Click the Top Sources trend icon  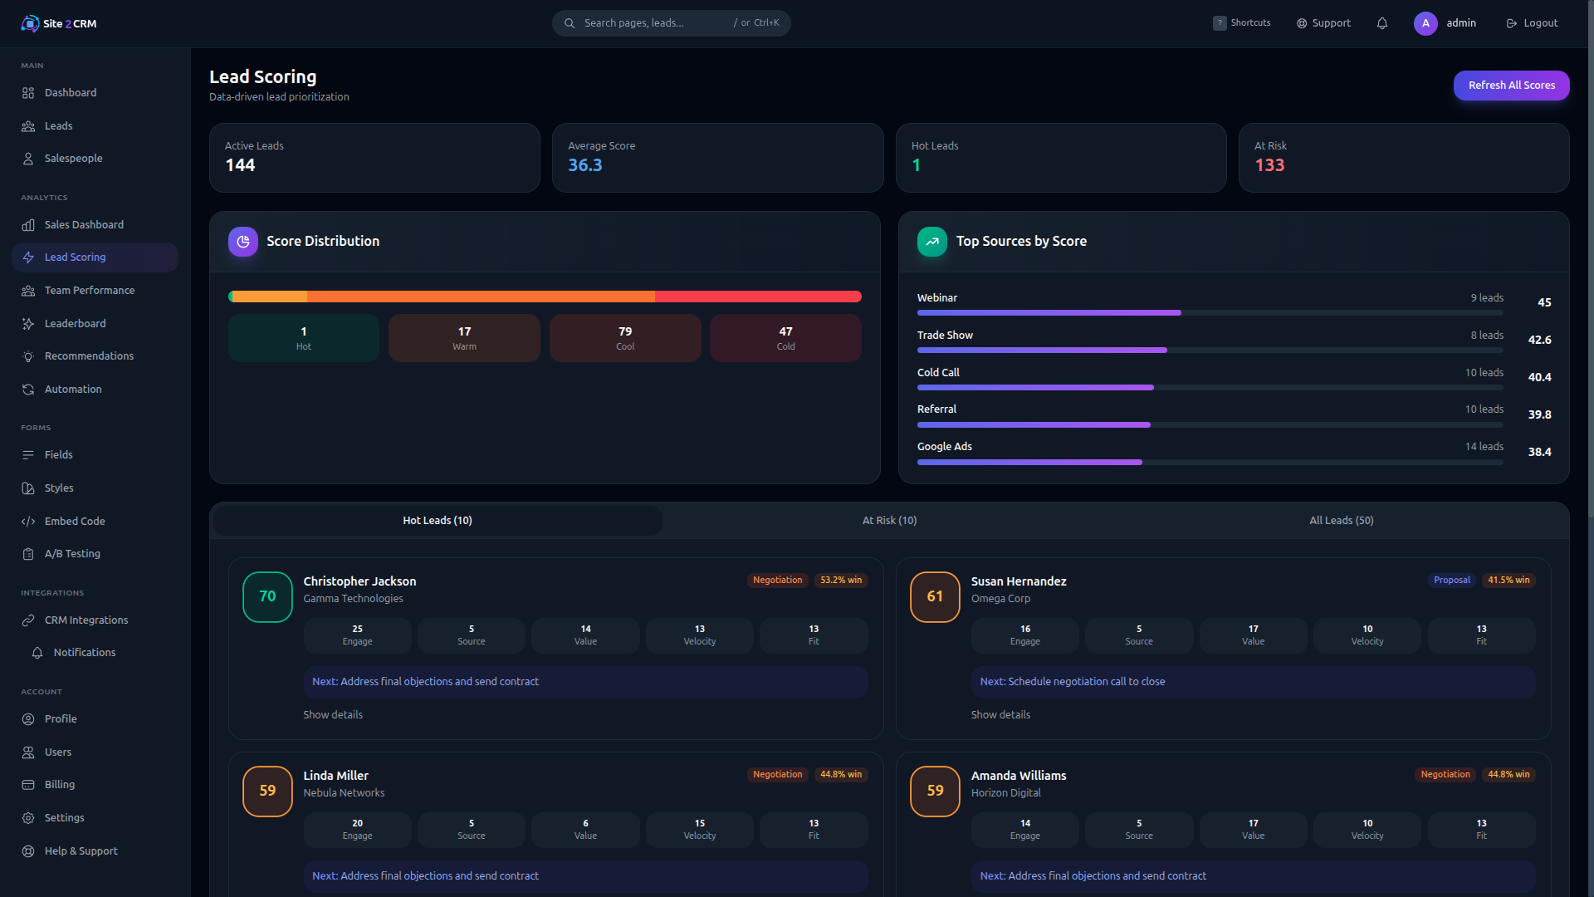[931, 242]
